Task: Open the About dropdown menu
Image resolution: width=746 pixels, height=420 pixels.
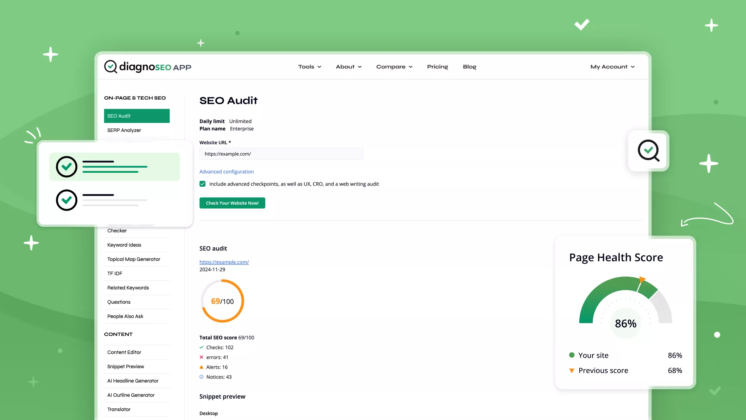Action: click(x=349, y=67)
